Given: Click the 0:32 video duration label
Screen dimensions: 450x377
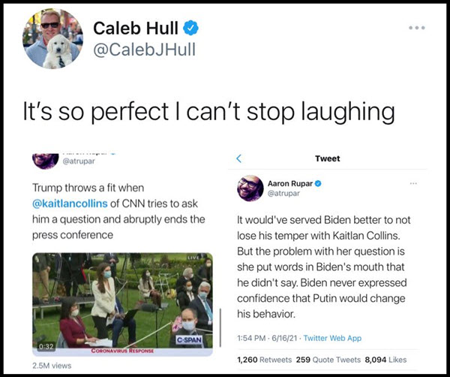Looking at the screenshot, I should (46, 345).
